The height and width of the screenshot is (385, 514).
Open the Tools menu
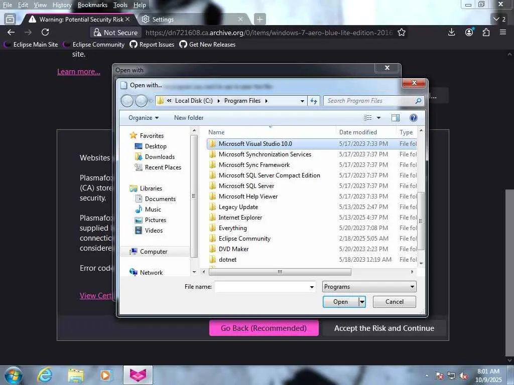[120, 5]
